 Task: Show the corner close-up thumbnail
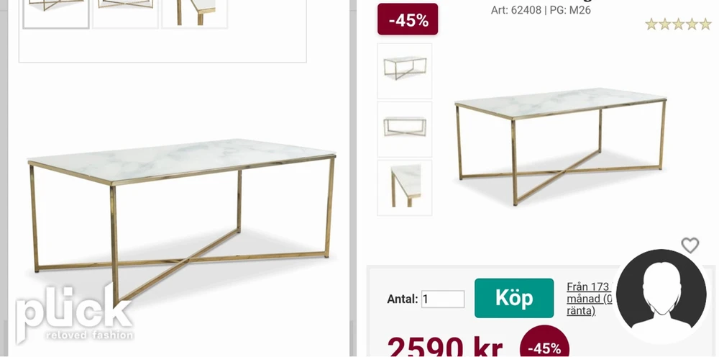coord(404,187)
